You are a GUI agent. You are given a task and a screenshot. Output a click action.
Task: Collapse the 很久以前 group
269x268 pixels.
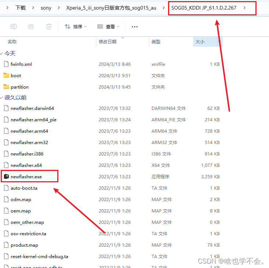[x=1, y=98]
